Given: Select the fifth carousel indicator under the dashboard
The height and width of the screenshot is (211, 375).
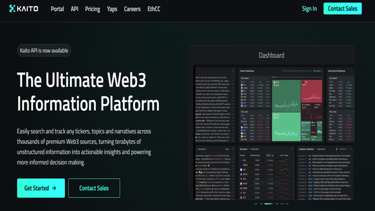Looking at the screenshot, I should tap(282, 204).
